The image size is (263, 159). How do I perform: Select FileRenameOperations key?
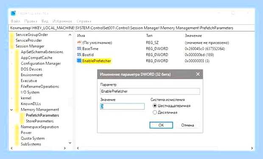click(40, 86)
